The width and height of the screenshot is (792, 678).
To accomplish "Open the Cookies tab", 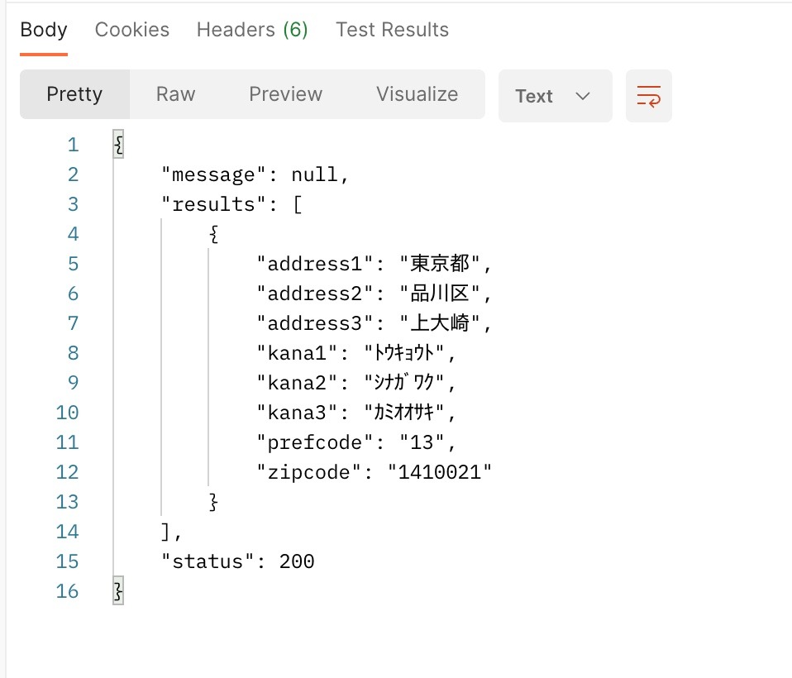I will 132,30.
